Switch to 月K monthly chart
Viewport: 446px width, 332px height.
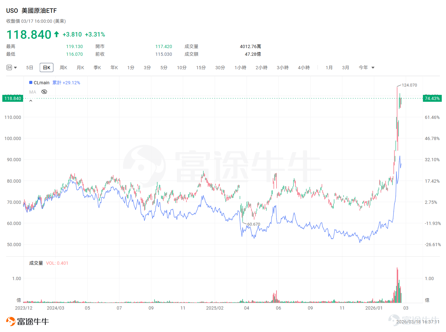(80, 68)
